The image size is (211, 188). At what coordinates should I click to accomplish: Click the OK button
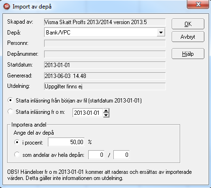188,24
